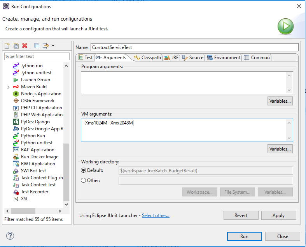The image size is (306, 247).
Task: Click left arrow of horizontal list scrollbar
Action: [7, 211]
